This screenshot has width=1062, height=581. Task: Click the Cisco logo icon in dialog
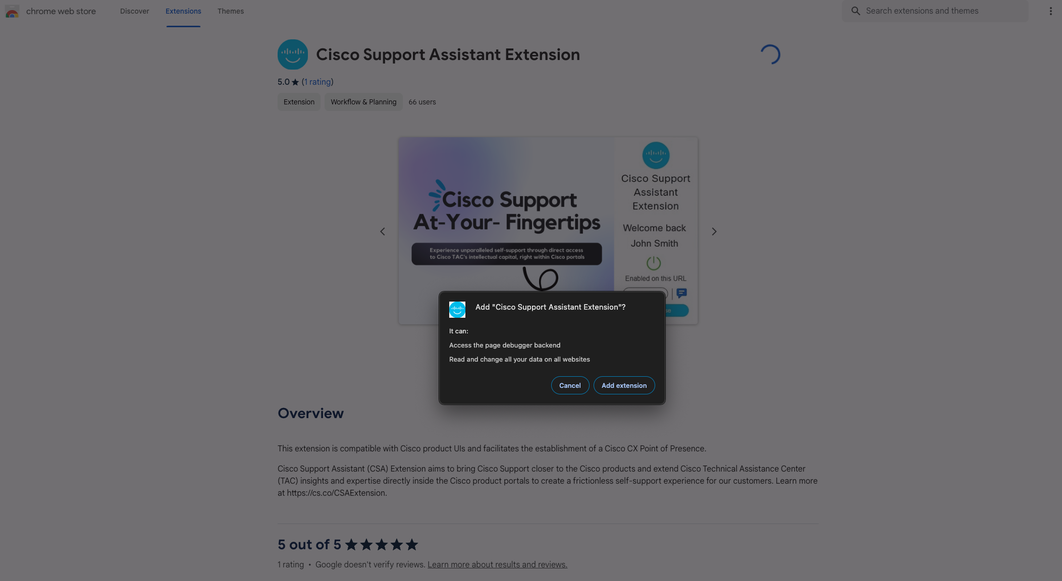[457, 308]
